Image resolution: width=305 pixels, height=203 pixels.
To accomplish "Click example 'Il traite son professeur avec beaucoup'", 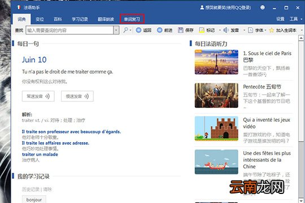I will click(x=71, y=132).
